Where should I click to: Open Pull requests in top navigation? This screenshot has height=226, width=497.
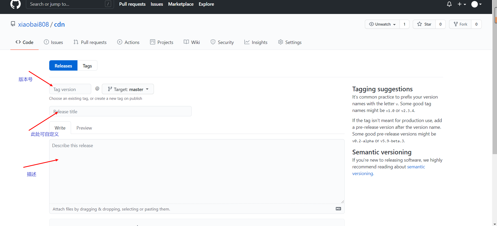132,4
